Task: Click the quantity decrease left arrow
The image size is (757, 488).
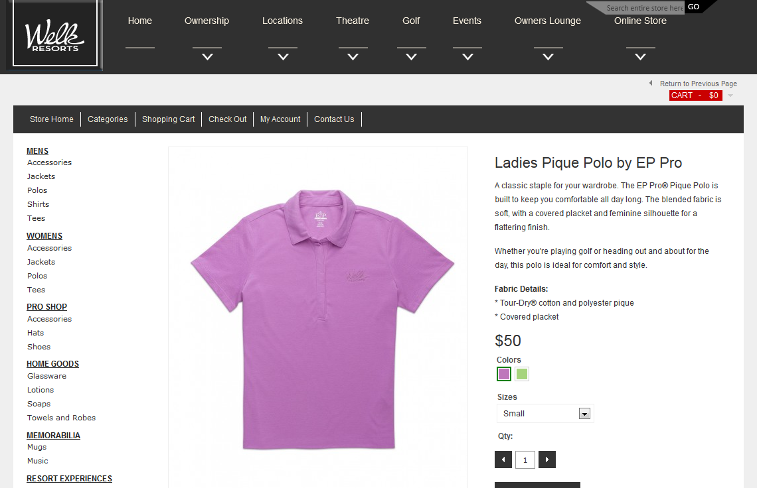Action: (503, 459)
